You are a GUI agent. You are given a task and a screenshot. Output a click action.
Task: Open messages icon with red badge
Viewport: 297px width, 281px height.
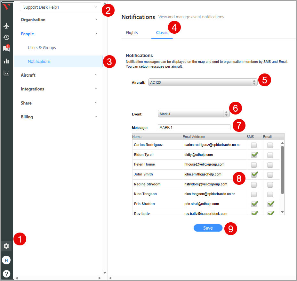(6, 49)
